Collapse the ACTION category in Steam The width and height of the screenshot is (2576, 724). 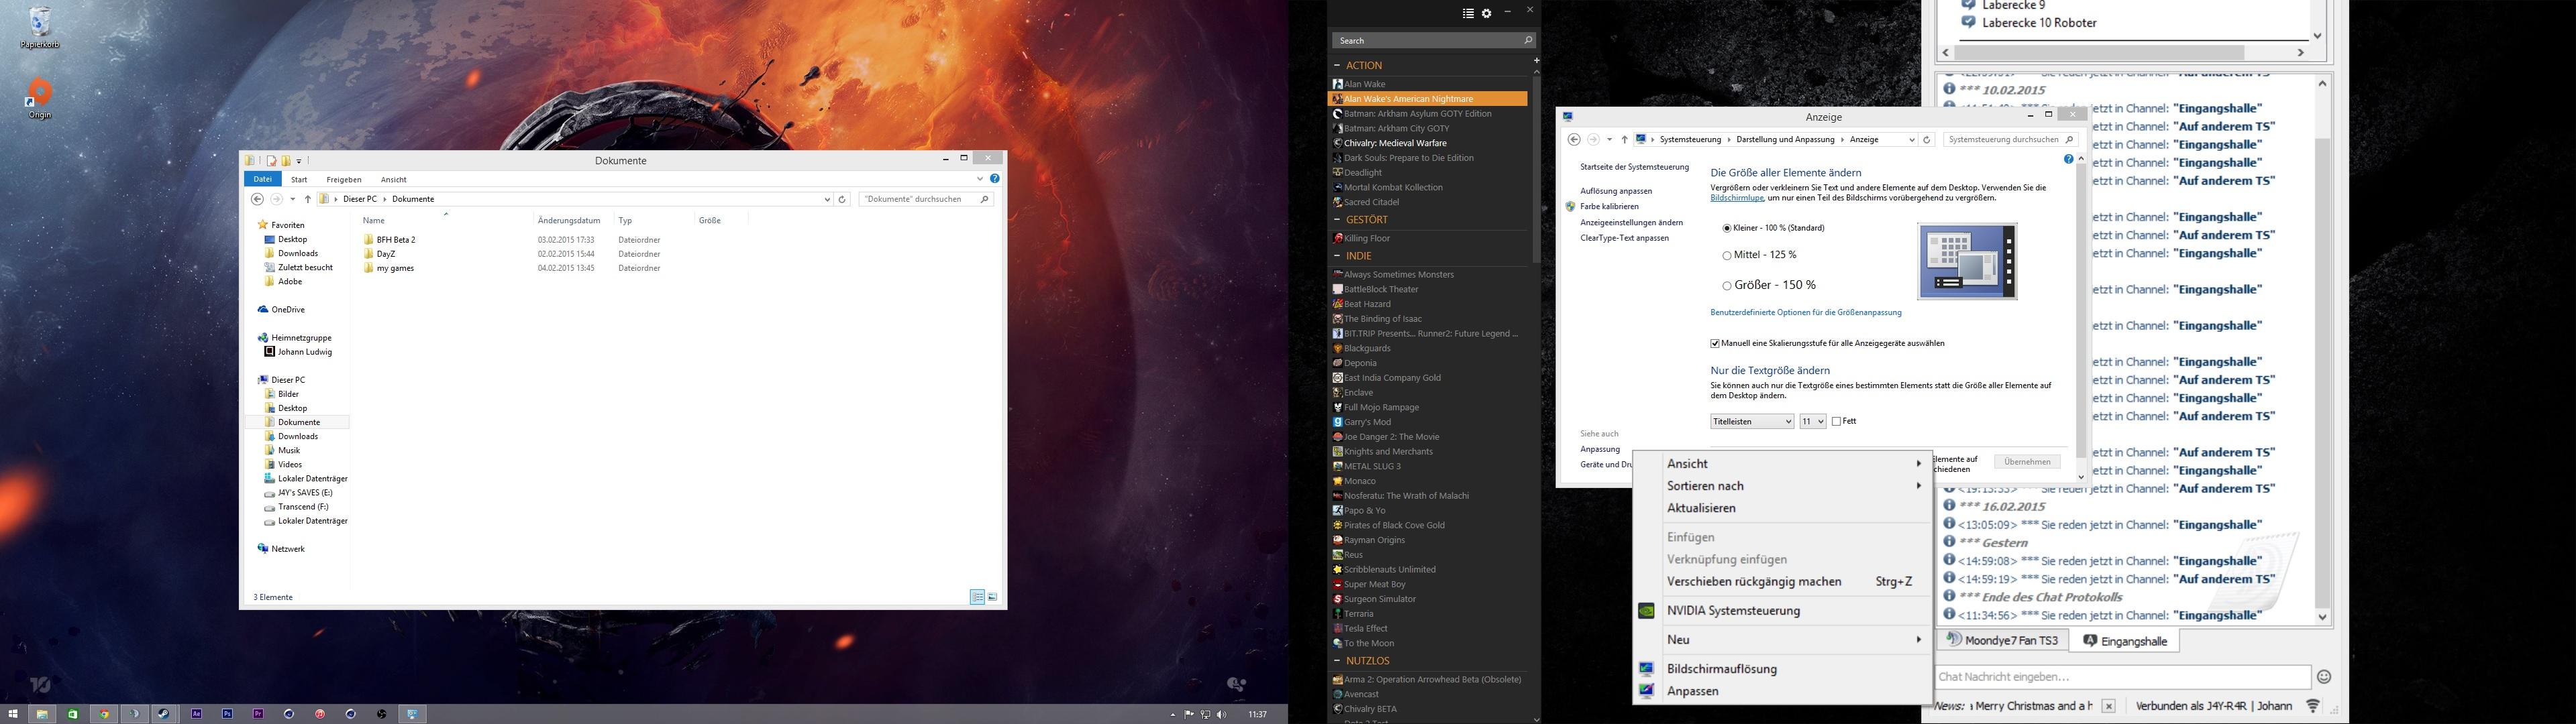pyautogui.click(x=1337, y=65)
